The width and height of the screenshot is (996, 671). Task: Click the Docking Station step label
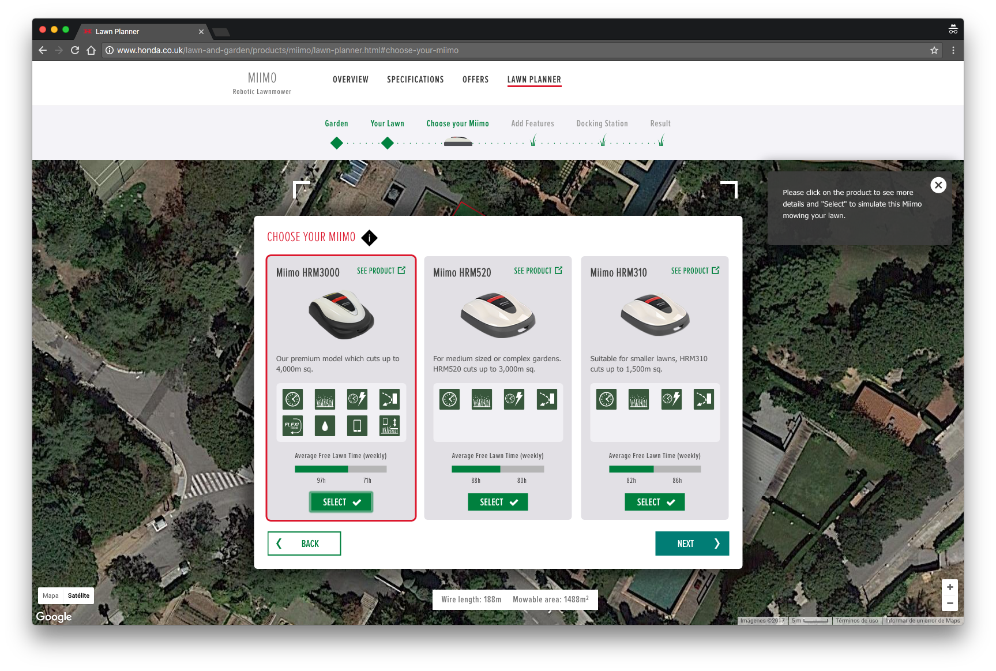click(x=602, y=123)
